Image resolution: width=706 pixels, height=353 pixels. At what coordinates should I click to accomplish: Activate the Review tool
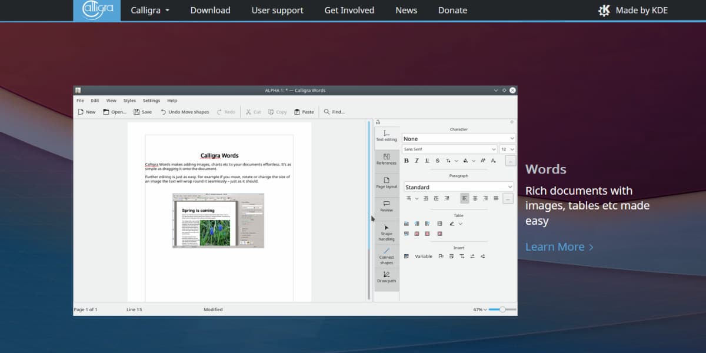pyautogui.click(x=387, y=206)
